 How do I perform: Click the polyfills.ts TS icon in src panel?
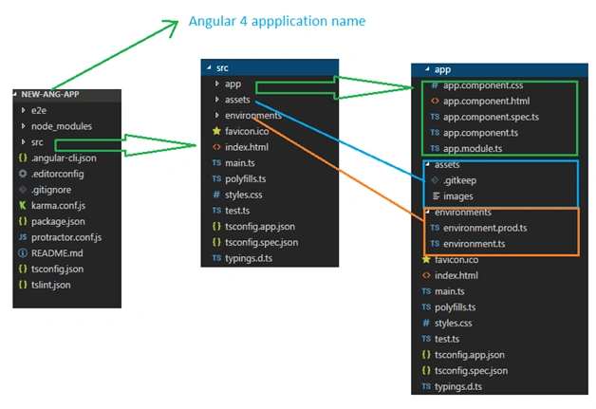(x=216, y=178)
